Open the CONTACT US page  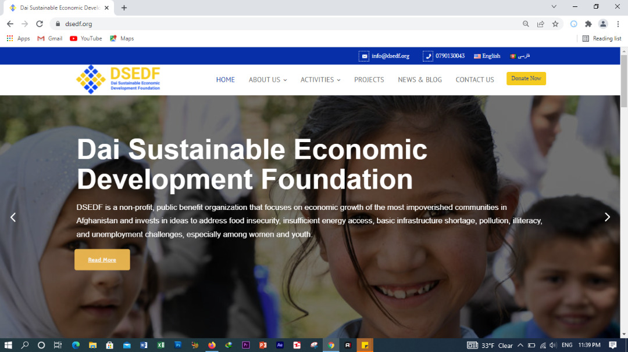coord(474,79)
